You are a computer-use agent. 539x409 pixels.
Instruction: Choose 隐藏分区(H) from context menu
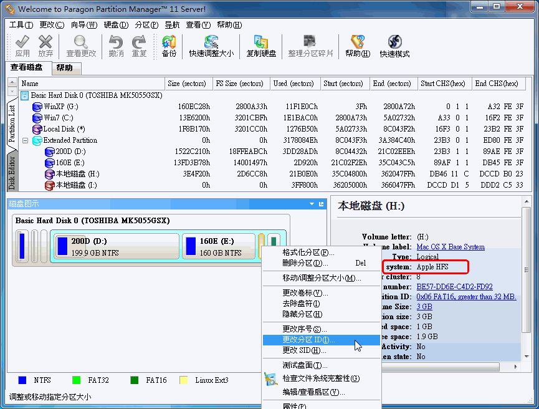[322, 314]
